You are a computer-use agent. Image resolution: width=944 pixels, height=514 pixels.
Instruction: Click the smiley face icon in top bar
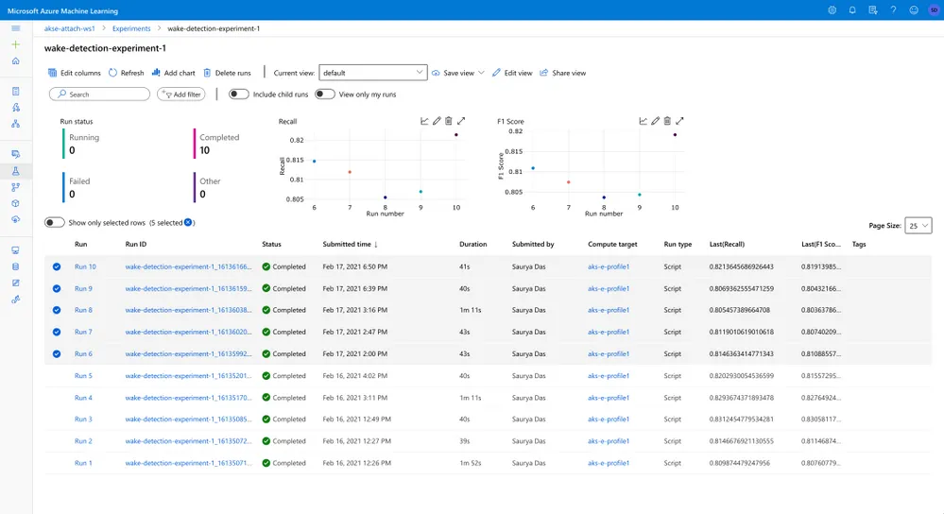pyautogui.click(x=914, y=10)
